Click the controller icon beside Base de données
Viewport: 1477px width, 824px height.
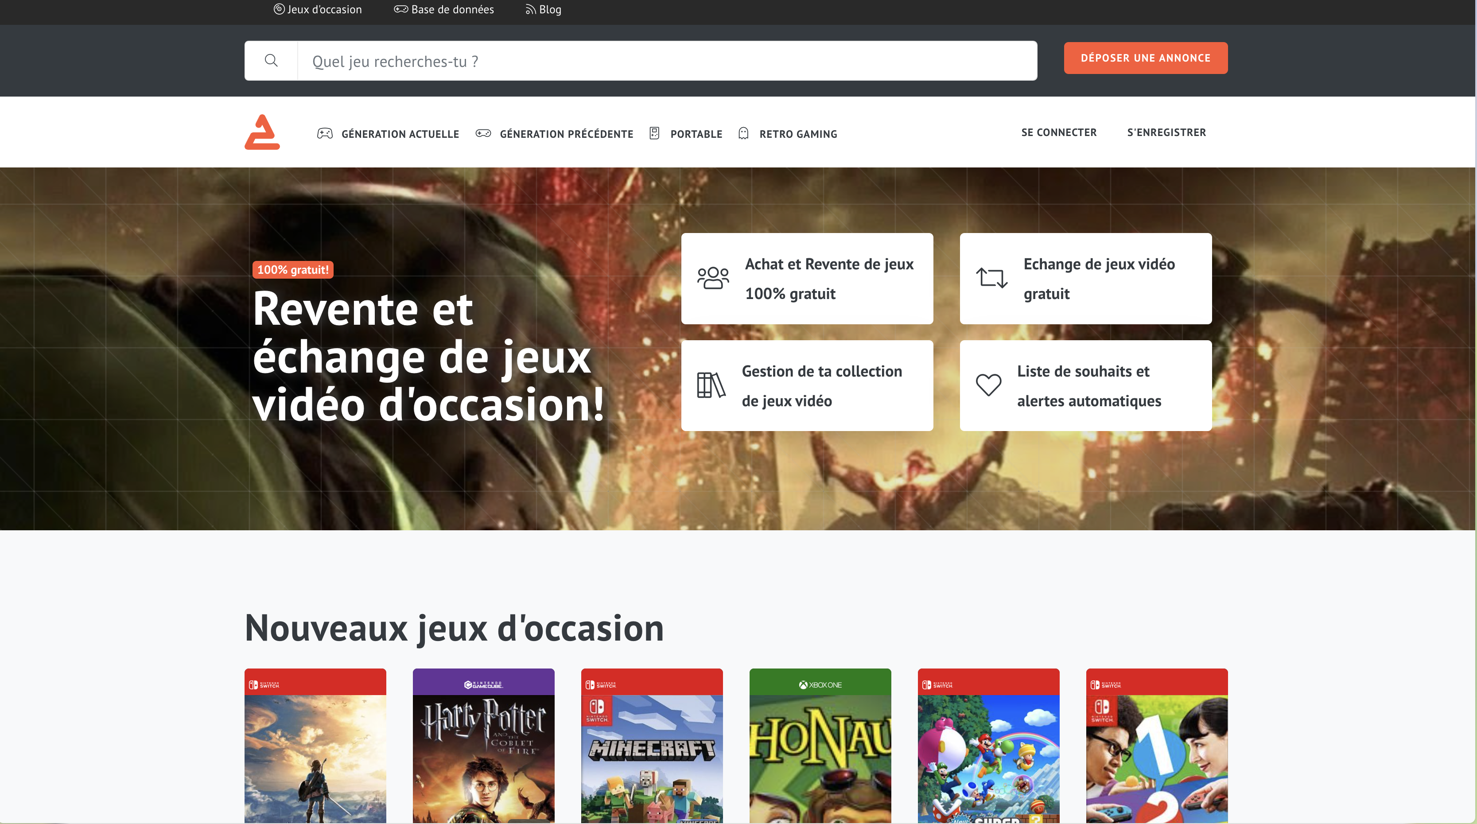tap(401, 9)
